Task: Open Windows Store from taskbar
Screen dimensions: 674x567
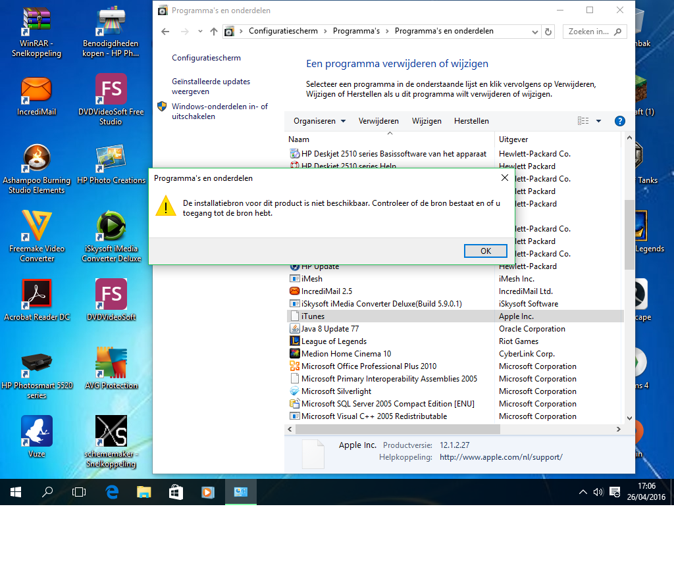Action: (175, 492)
